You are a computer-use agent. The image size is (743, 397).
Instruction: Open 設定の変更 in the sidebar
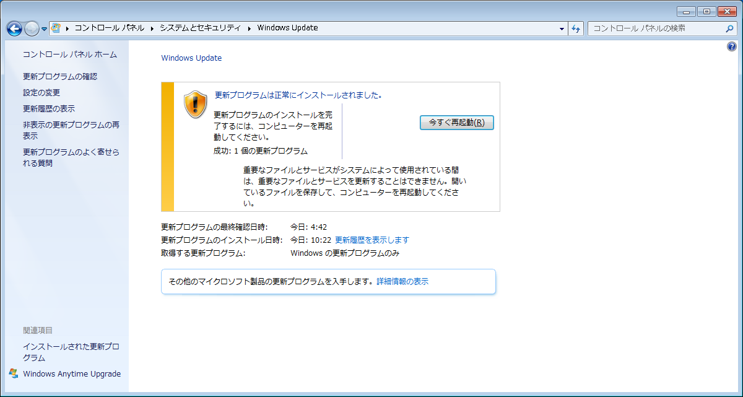(41, 93)
